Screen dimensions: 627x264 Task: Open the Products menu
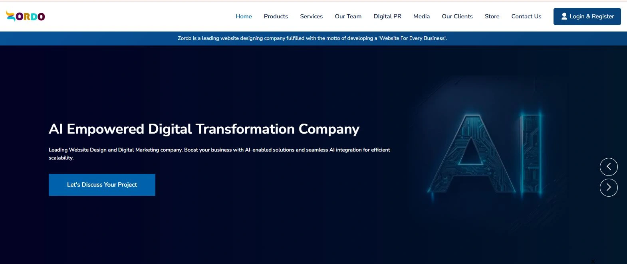(x=276, y=16)
